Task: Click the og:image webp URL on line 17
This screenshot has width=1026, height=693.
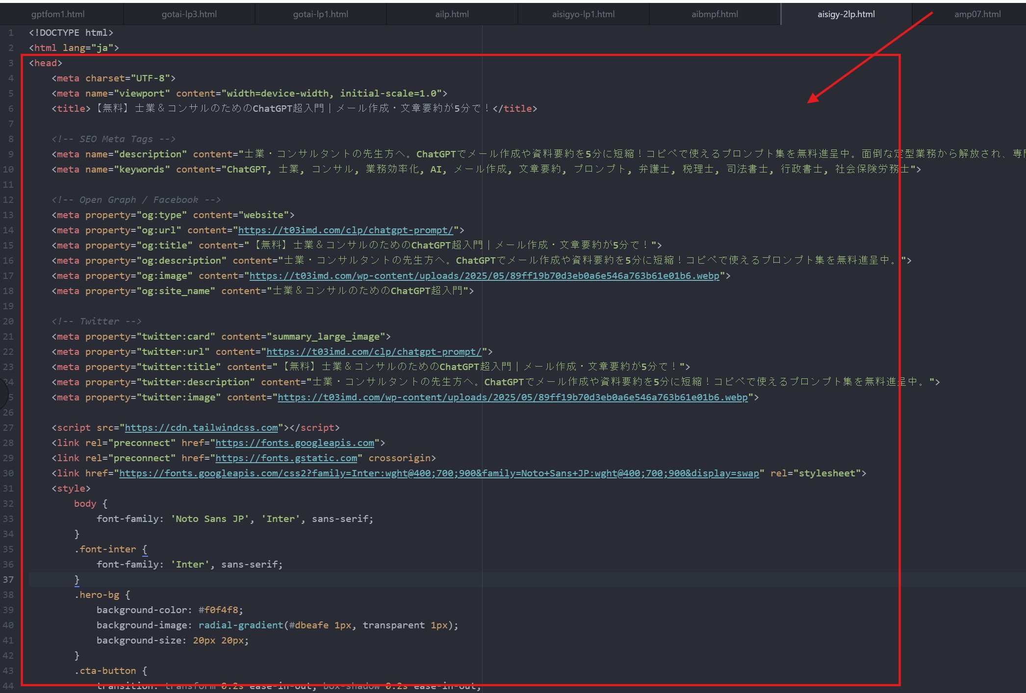Action: coord(485,275)
